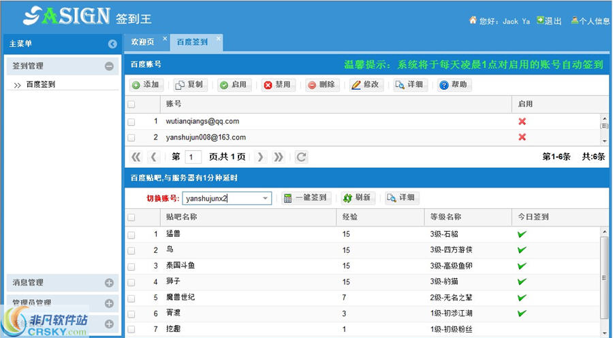The width and height of the screenshot is (613, 338).
Task: Click the 退出 logout link
Action: tap(549, 20)
